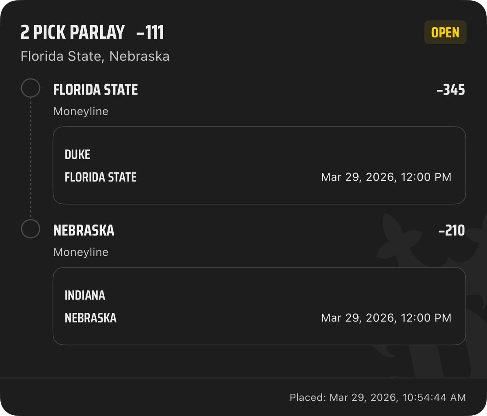
Task: Click the FLORIDA STATE pick heading
Action: pos(95,90)
